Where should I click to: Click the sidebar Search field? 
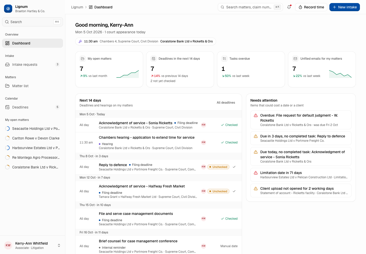33,22
